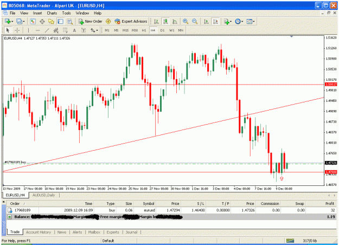Open the Tools menu
339x245 pixels.
coord(66,13)
